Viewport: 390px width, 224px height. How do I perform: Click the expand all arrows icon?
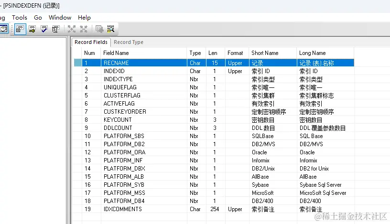coord(72,29)
